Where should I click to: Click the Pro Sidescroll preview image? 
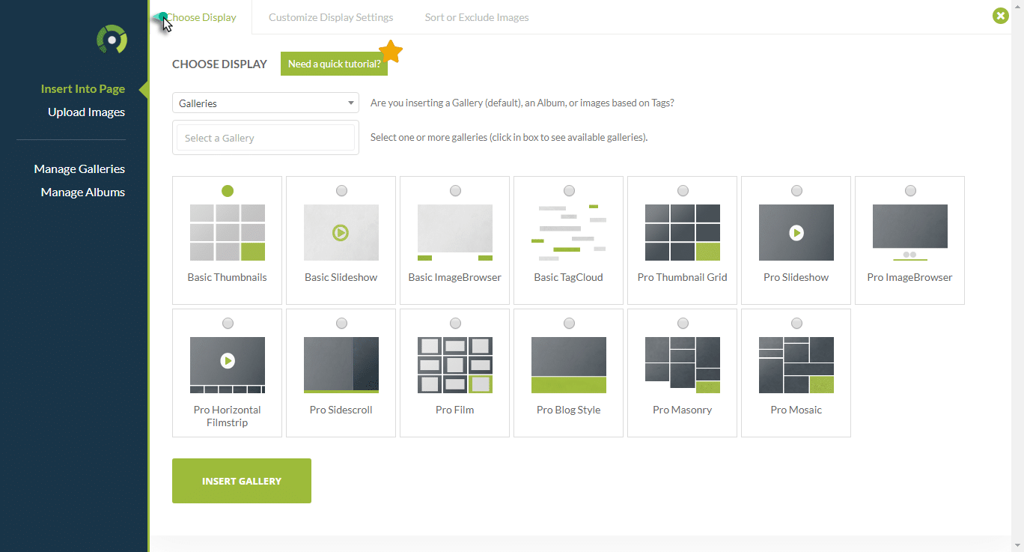pyautogui.click(x=341, y=365)
